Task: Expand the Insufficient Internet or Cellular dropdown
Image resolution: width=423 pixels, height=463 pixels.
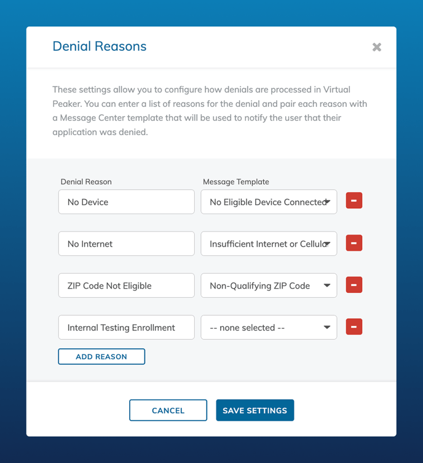Action: coord(269,244)
